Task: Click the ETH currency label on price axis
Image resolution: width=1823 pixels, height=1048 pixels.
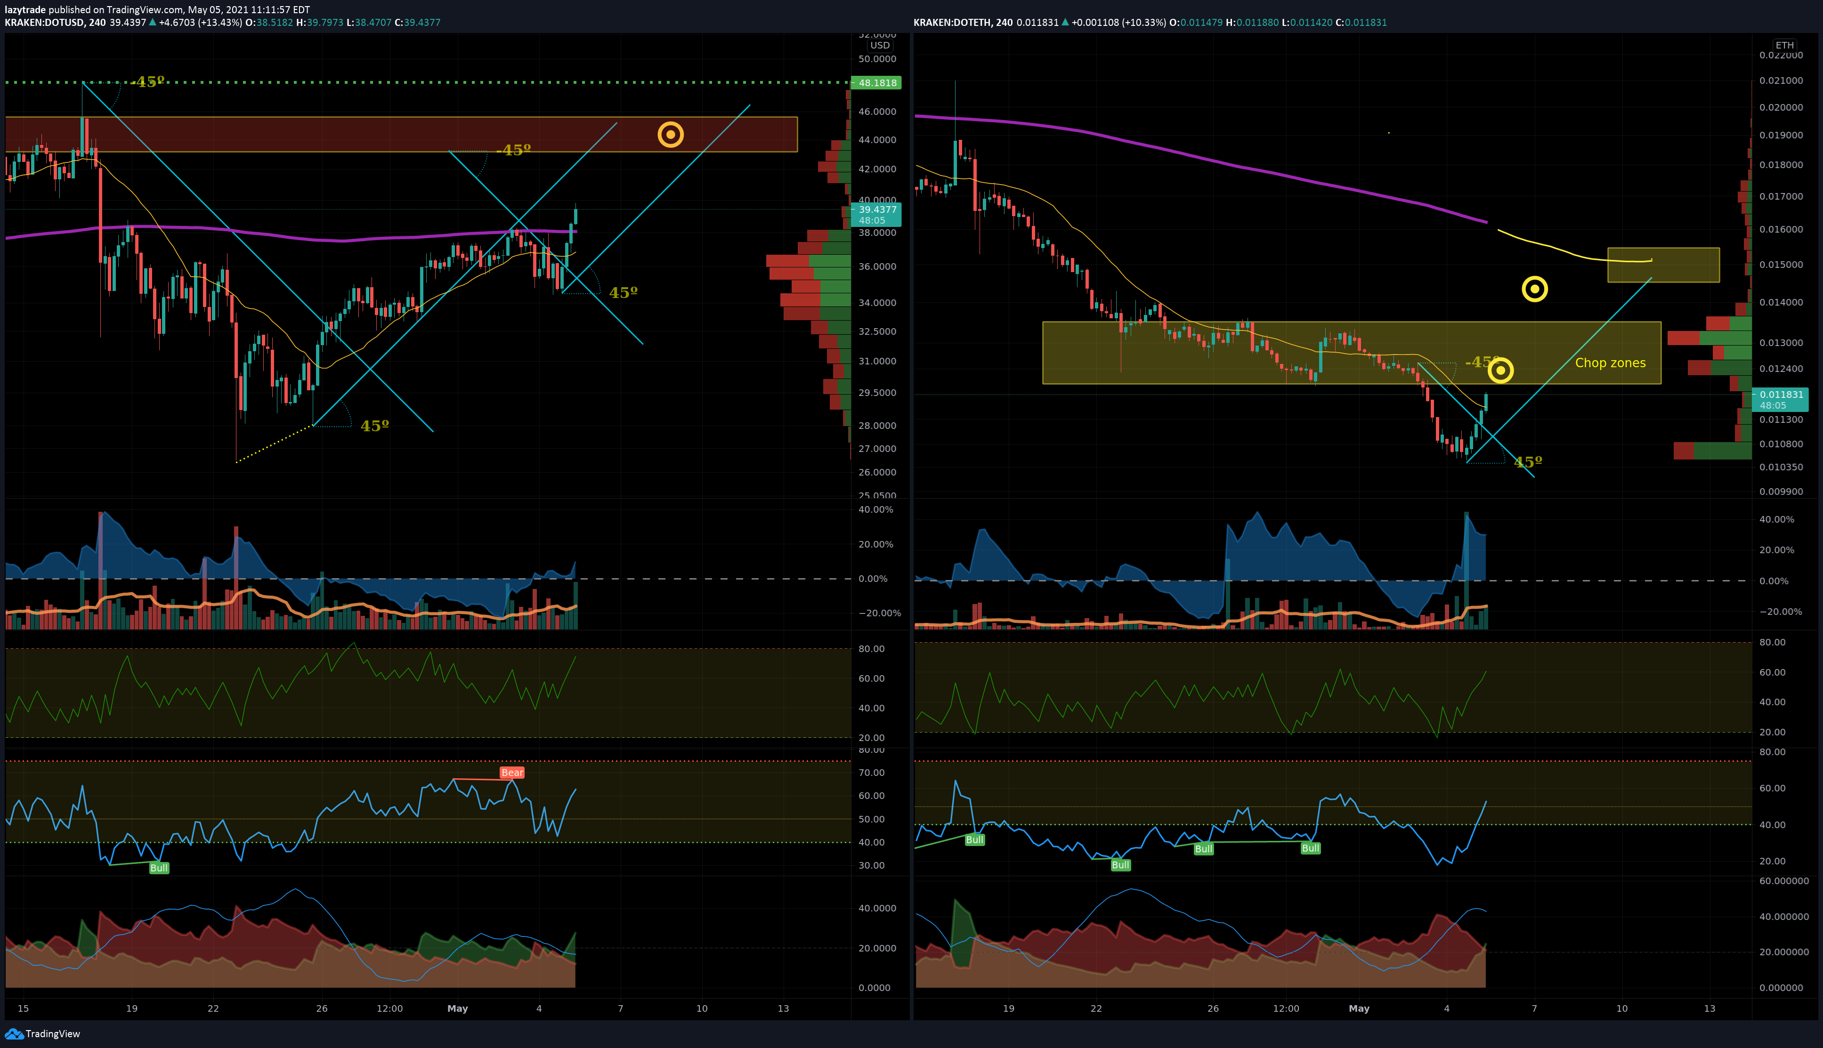Action: [1784, 45]
